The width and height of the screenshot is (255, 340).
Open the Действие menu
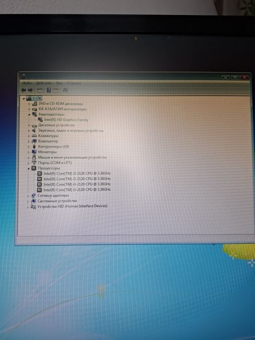coord(44,83)
